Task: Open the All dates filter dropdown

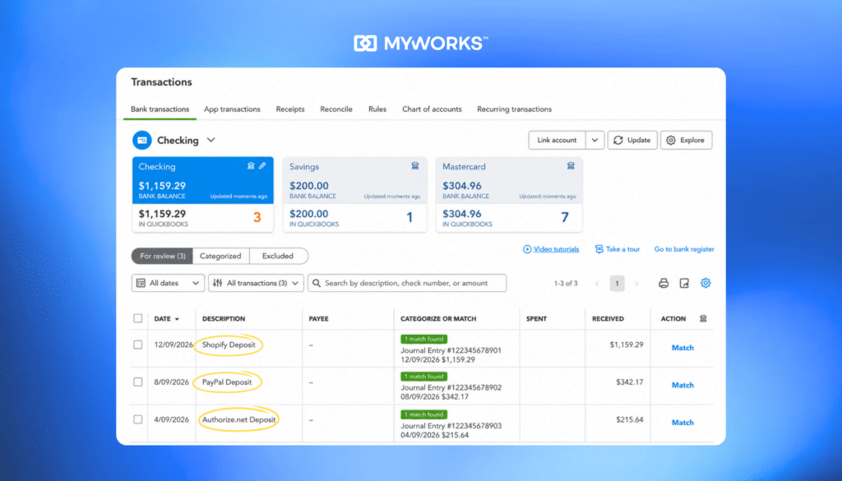Action: click(x=168, y=283)
